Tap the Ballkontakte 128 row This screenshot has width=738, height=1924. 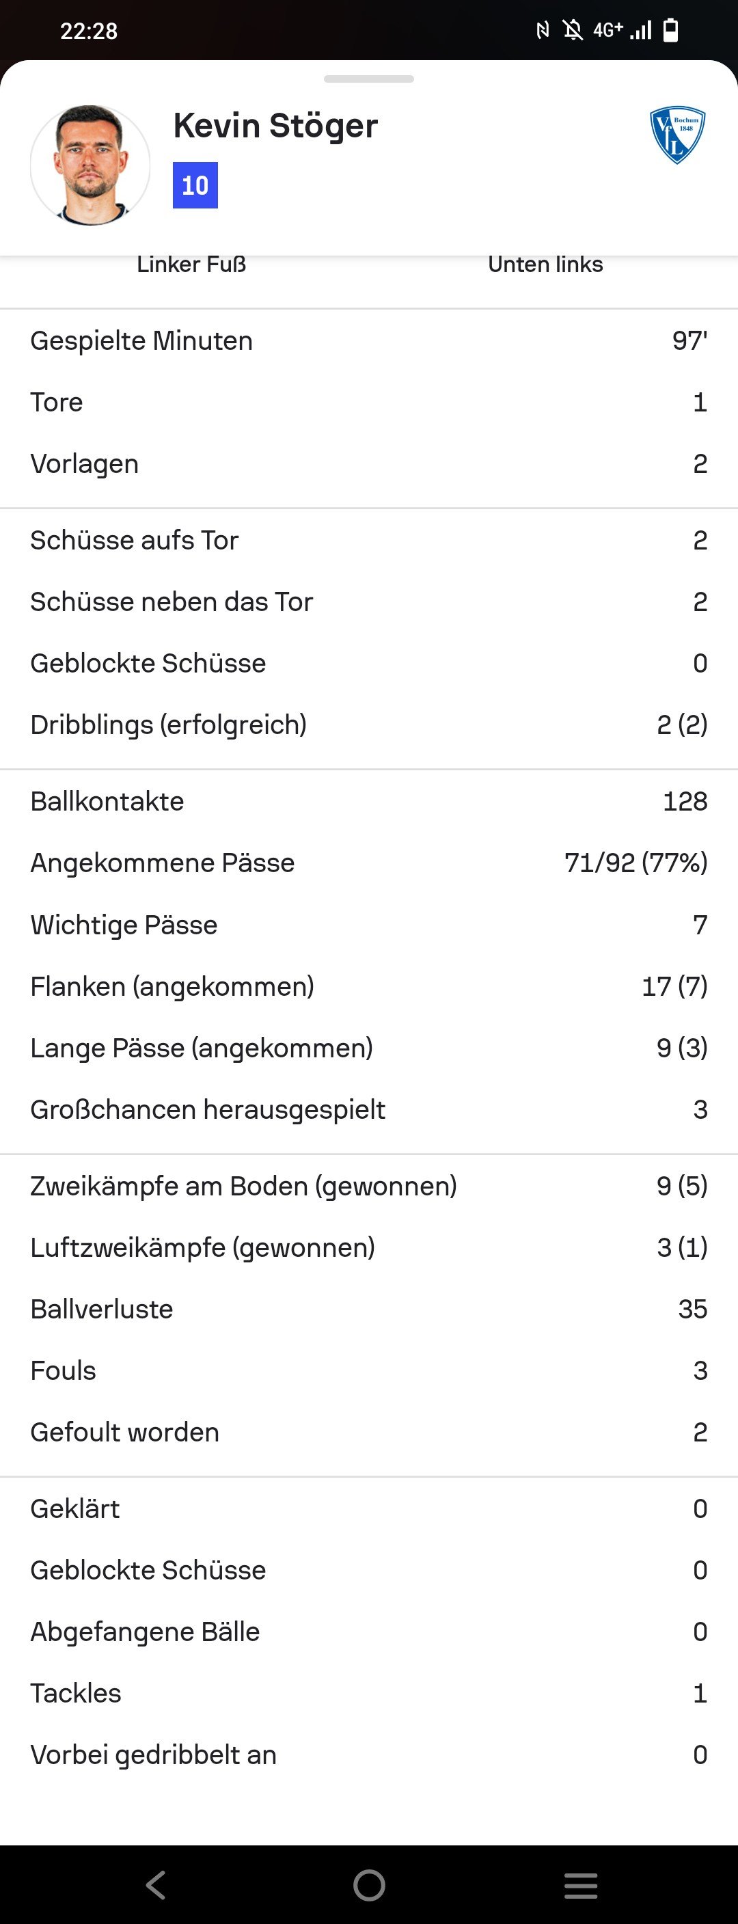[x=369, y=802]
